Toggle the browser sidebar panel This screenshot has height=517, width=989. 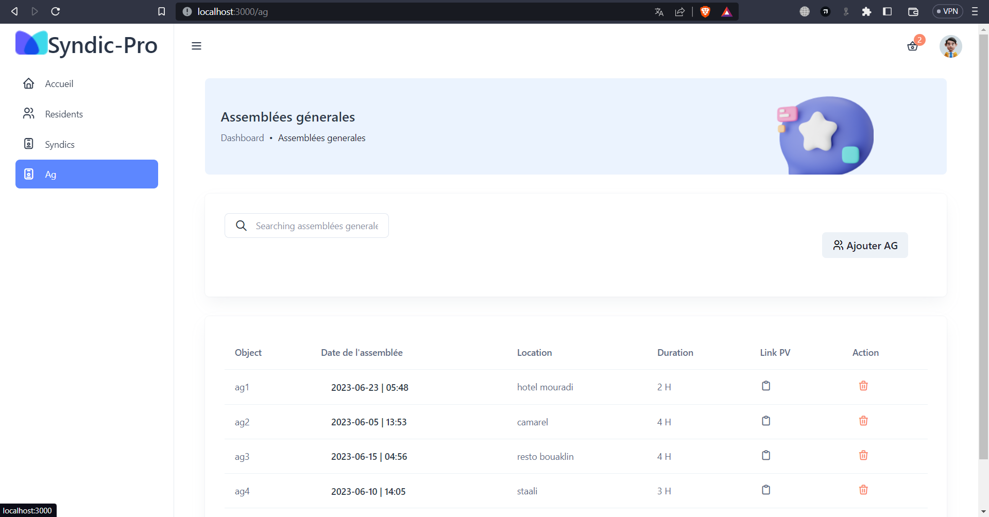click(887, 12)
